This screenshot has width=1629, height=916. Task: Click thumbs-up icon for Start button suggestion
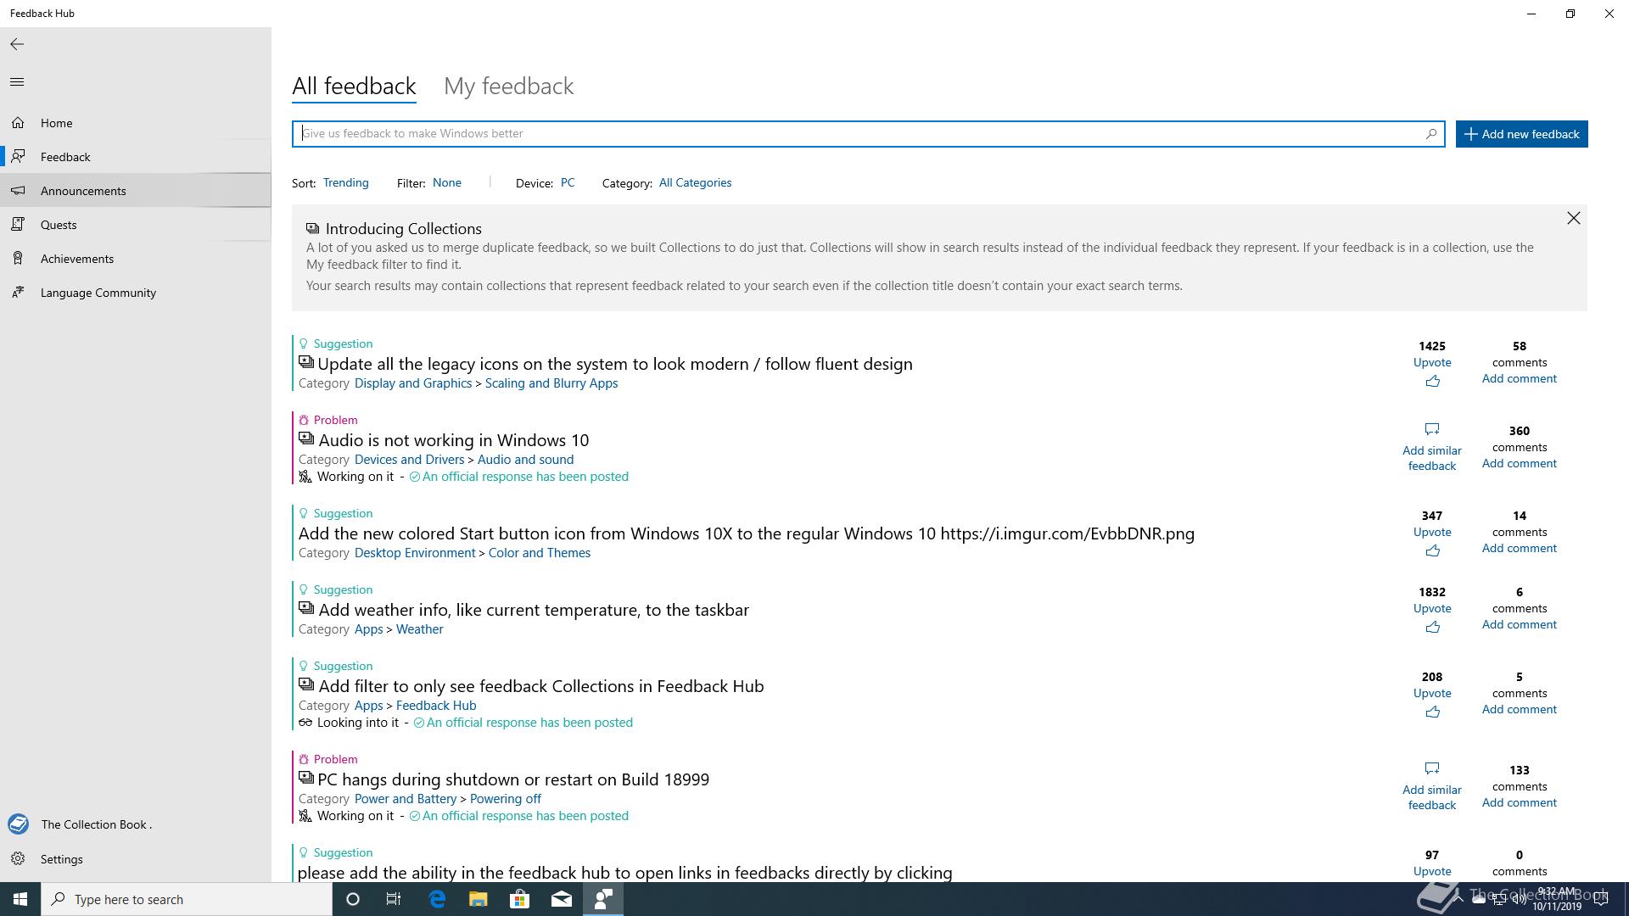click(x=1432, y=551)
